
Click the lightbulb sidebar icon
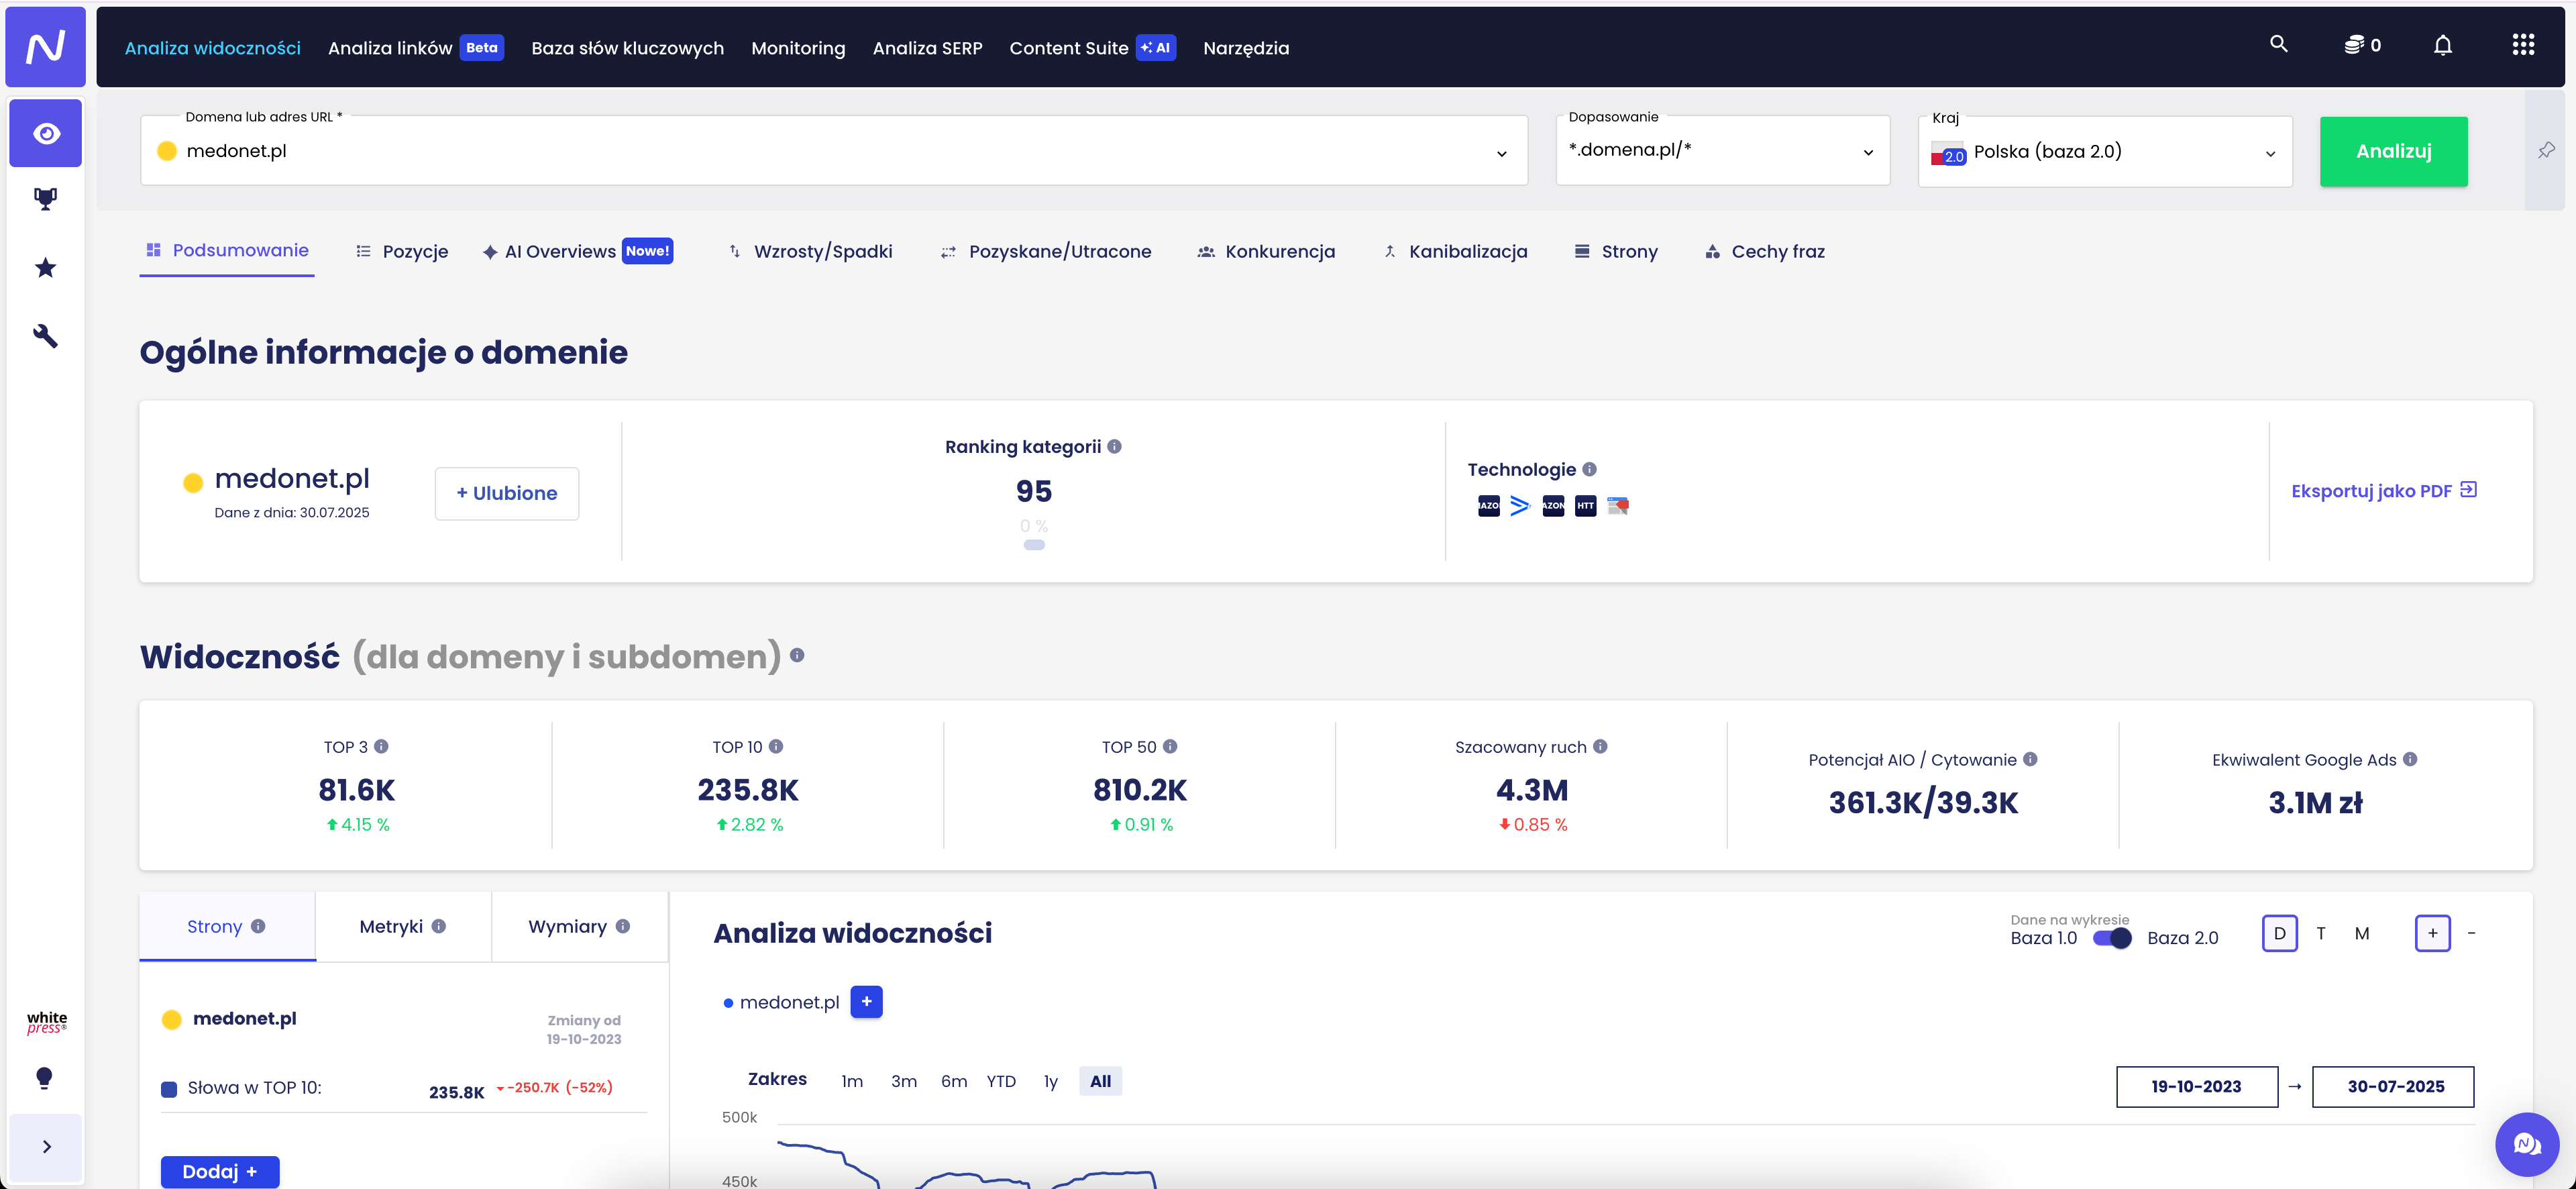(x=44, y=1078)
